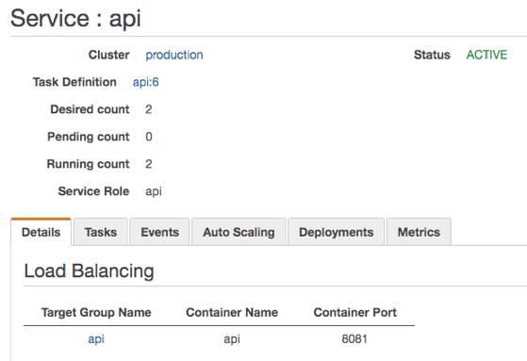Viewport: 527px width, 361px height.
Task: Open the api target group link
Action: point(96,338)
